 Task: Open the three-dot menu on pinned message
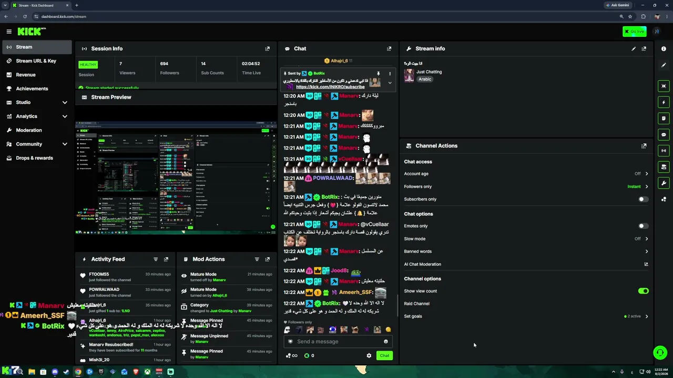(x=390, y=73)
